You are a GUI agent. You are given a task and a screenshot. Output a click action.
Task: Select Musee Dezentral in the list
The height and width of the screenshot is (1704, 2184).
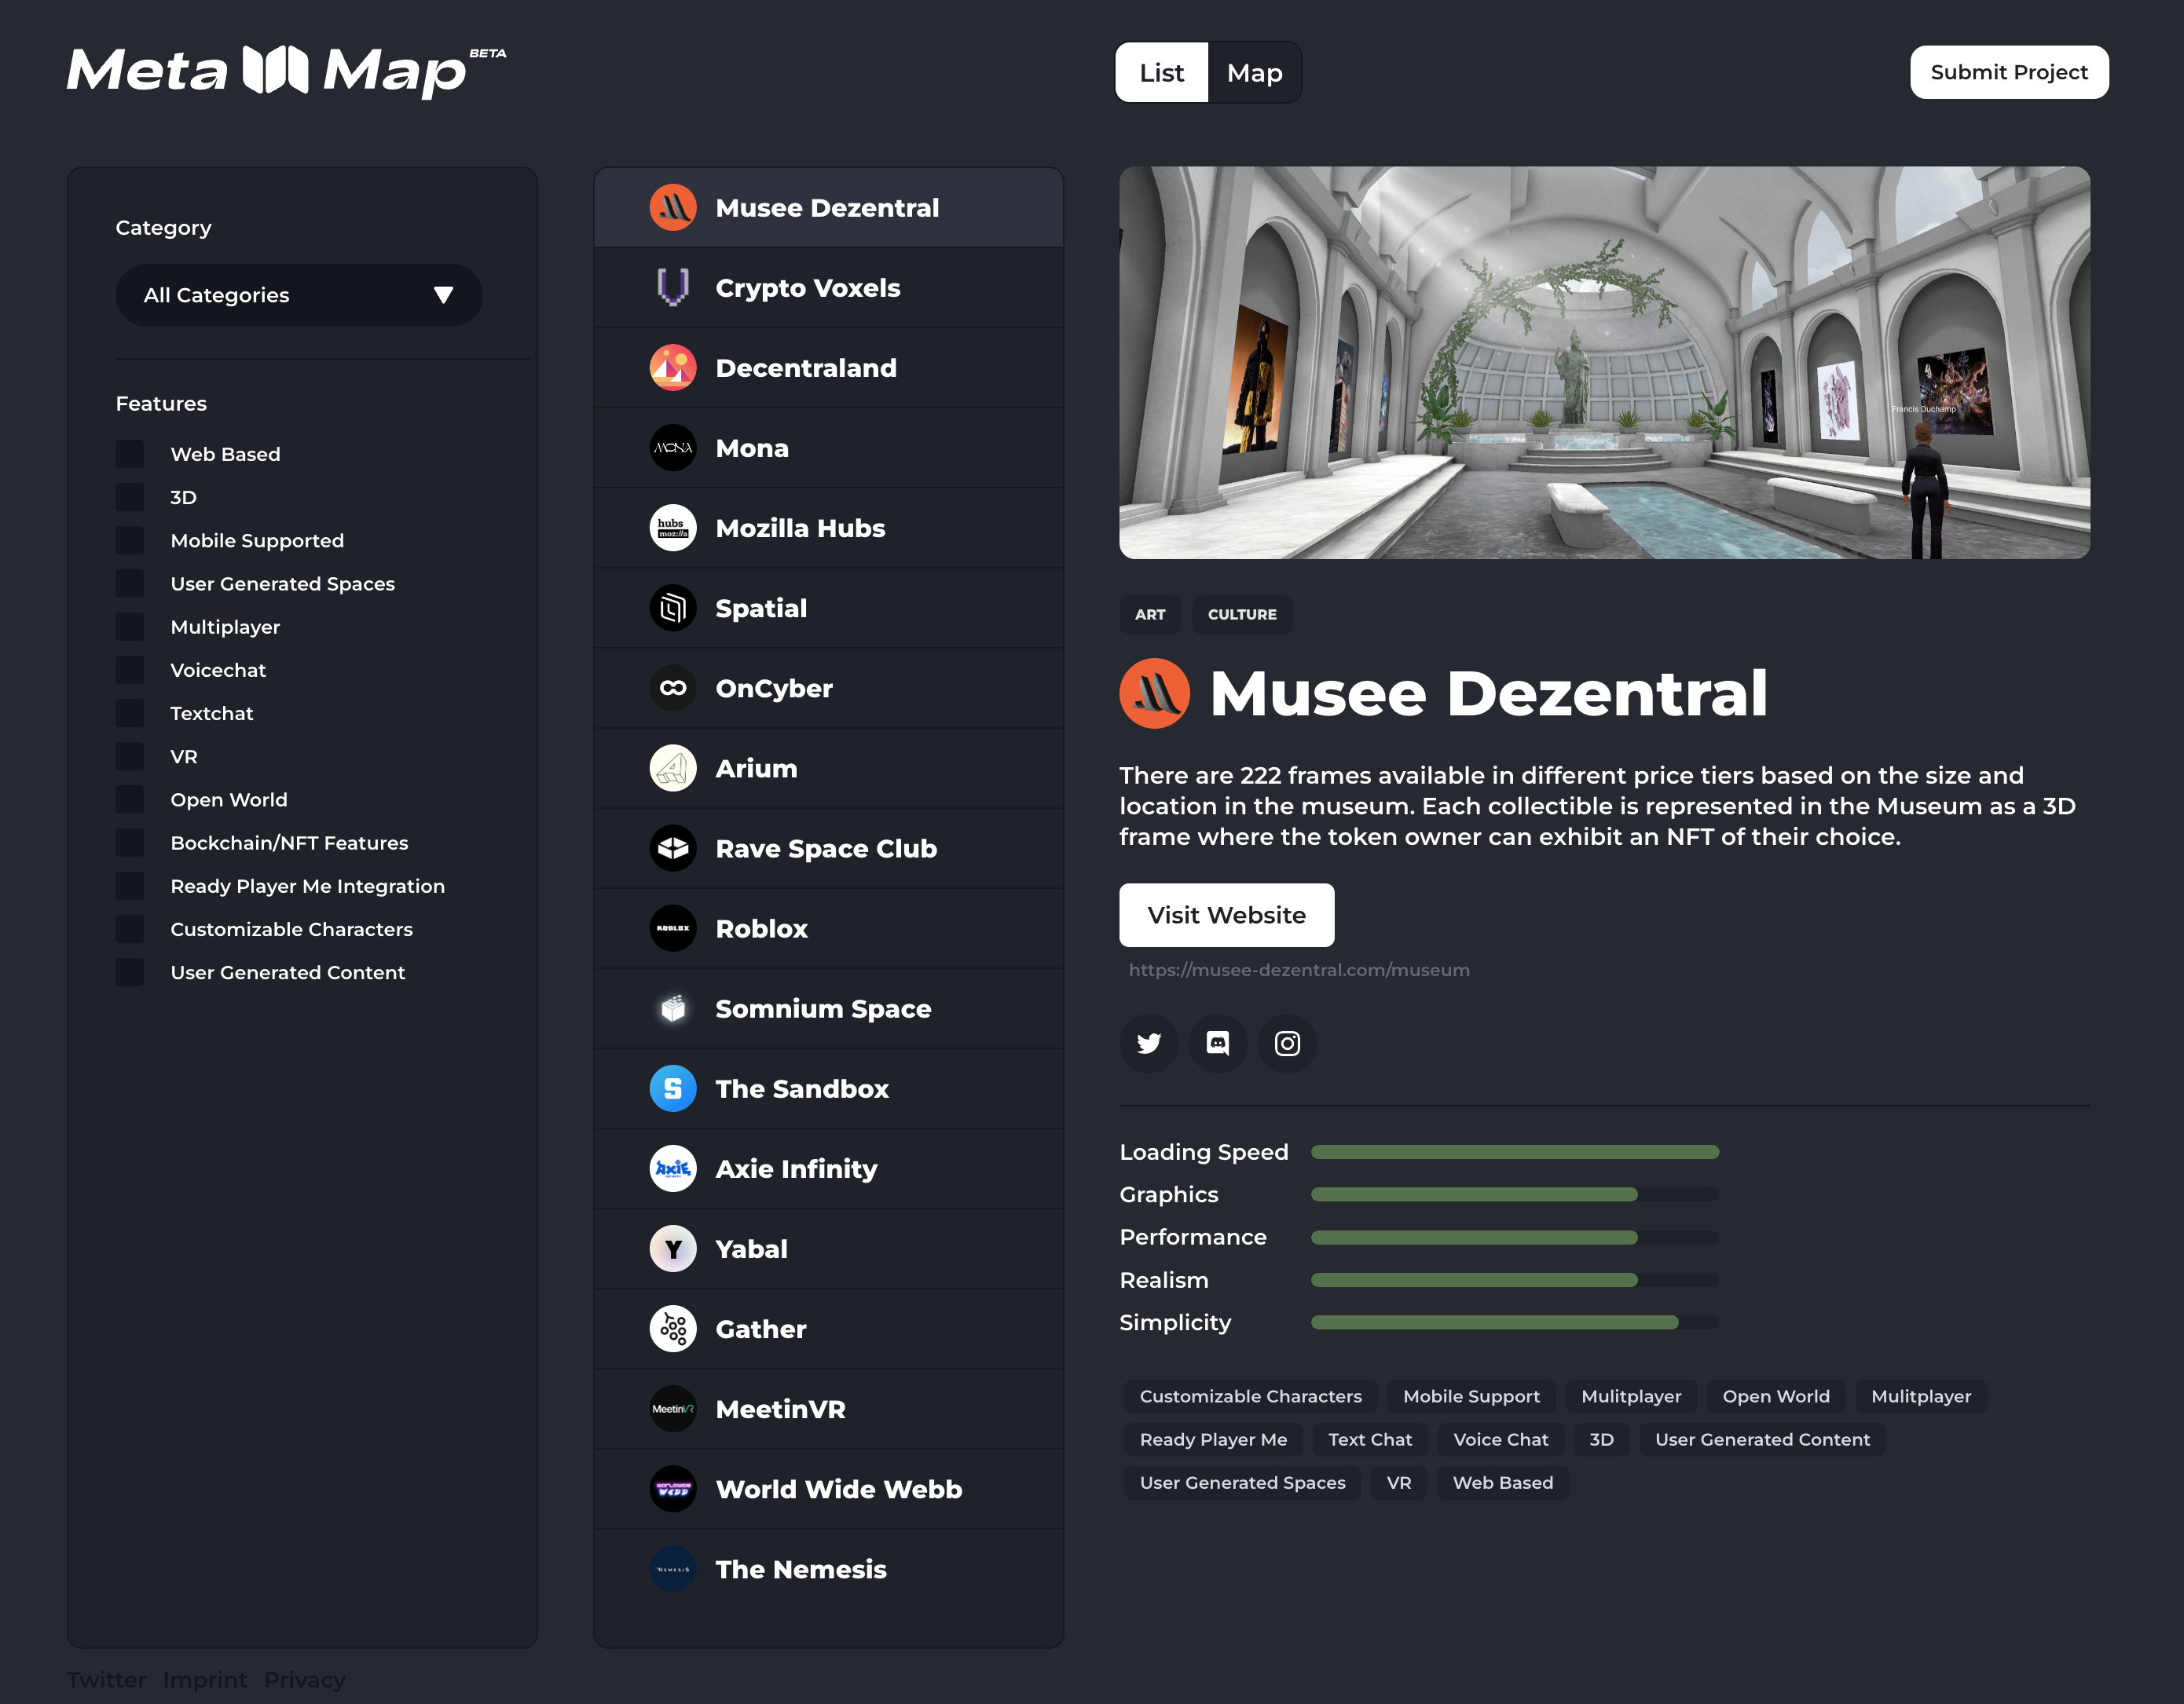point(828,208)
